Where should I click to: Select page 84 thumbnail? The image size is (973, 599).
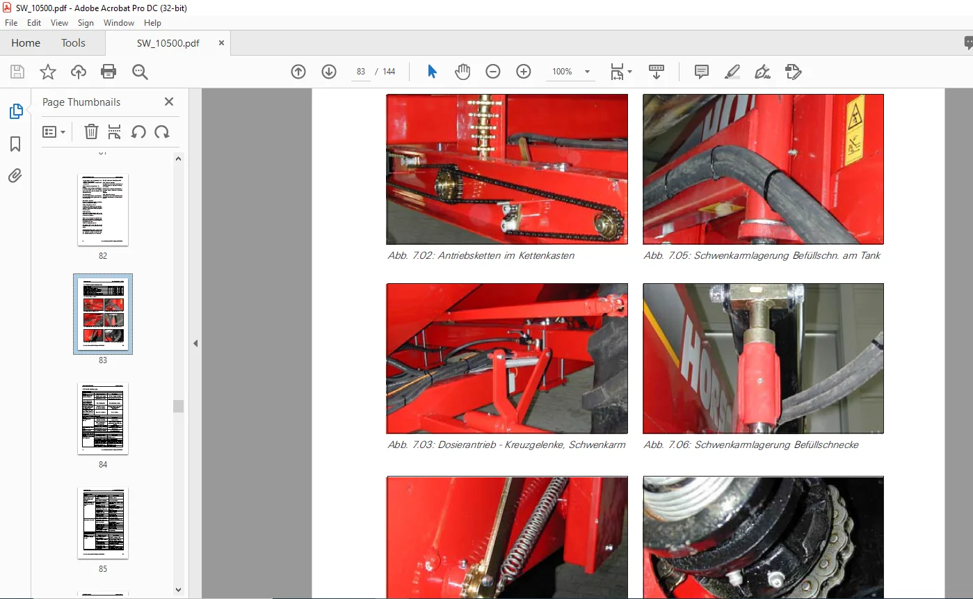(103, 418)
